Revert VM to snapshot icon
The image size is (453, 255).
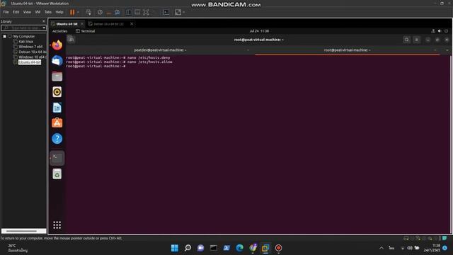click(108, 12)
